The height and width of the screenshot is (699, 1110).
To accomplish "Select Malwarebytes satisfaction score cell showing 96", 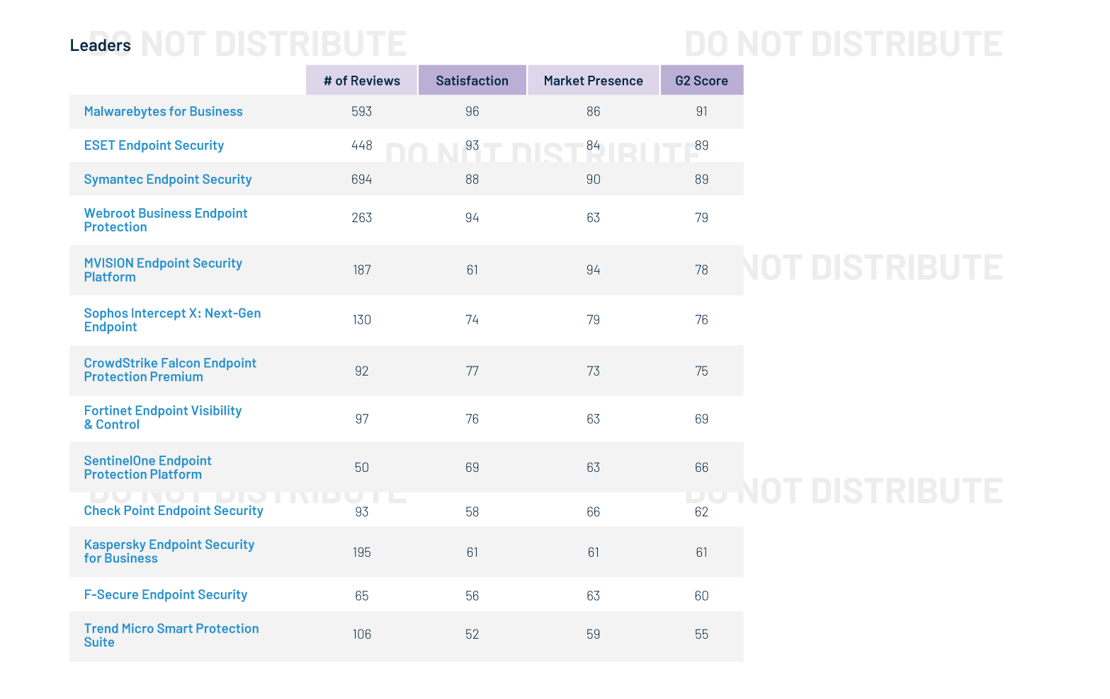I will click(x=472, y=111).
